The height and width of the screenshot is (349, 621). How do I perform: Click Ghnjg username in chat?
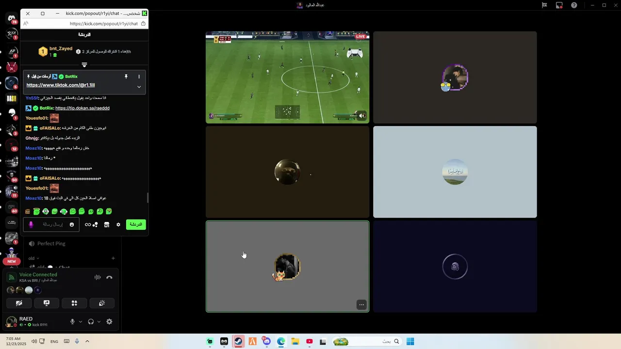click(32, 138)
